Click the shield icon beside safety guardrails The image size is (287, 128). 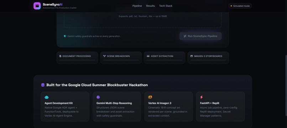(65, 36)
